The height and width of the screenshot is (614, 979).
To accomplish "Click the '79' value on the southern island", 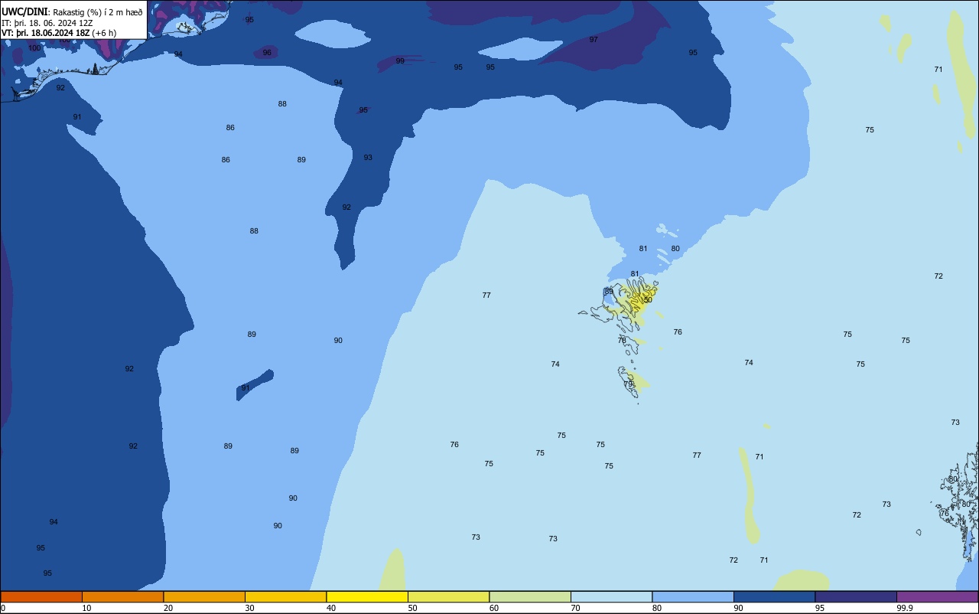I will coord(628,384).
